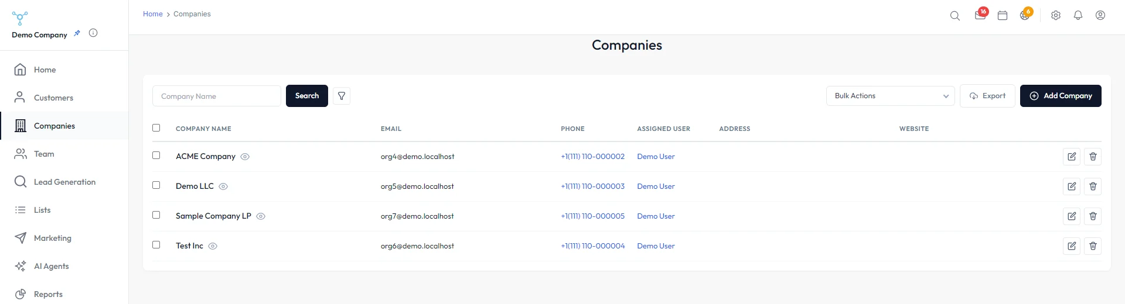1125x304 pixels.
Task: Open Demo User link in Test Inc row
Action: click(x=656, y=246)
